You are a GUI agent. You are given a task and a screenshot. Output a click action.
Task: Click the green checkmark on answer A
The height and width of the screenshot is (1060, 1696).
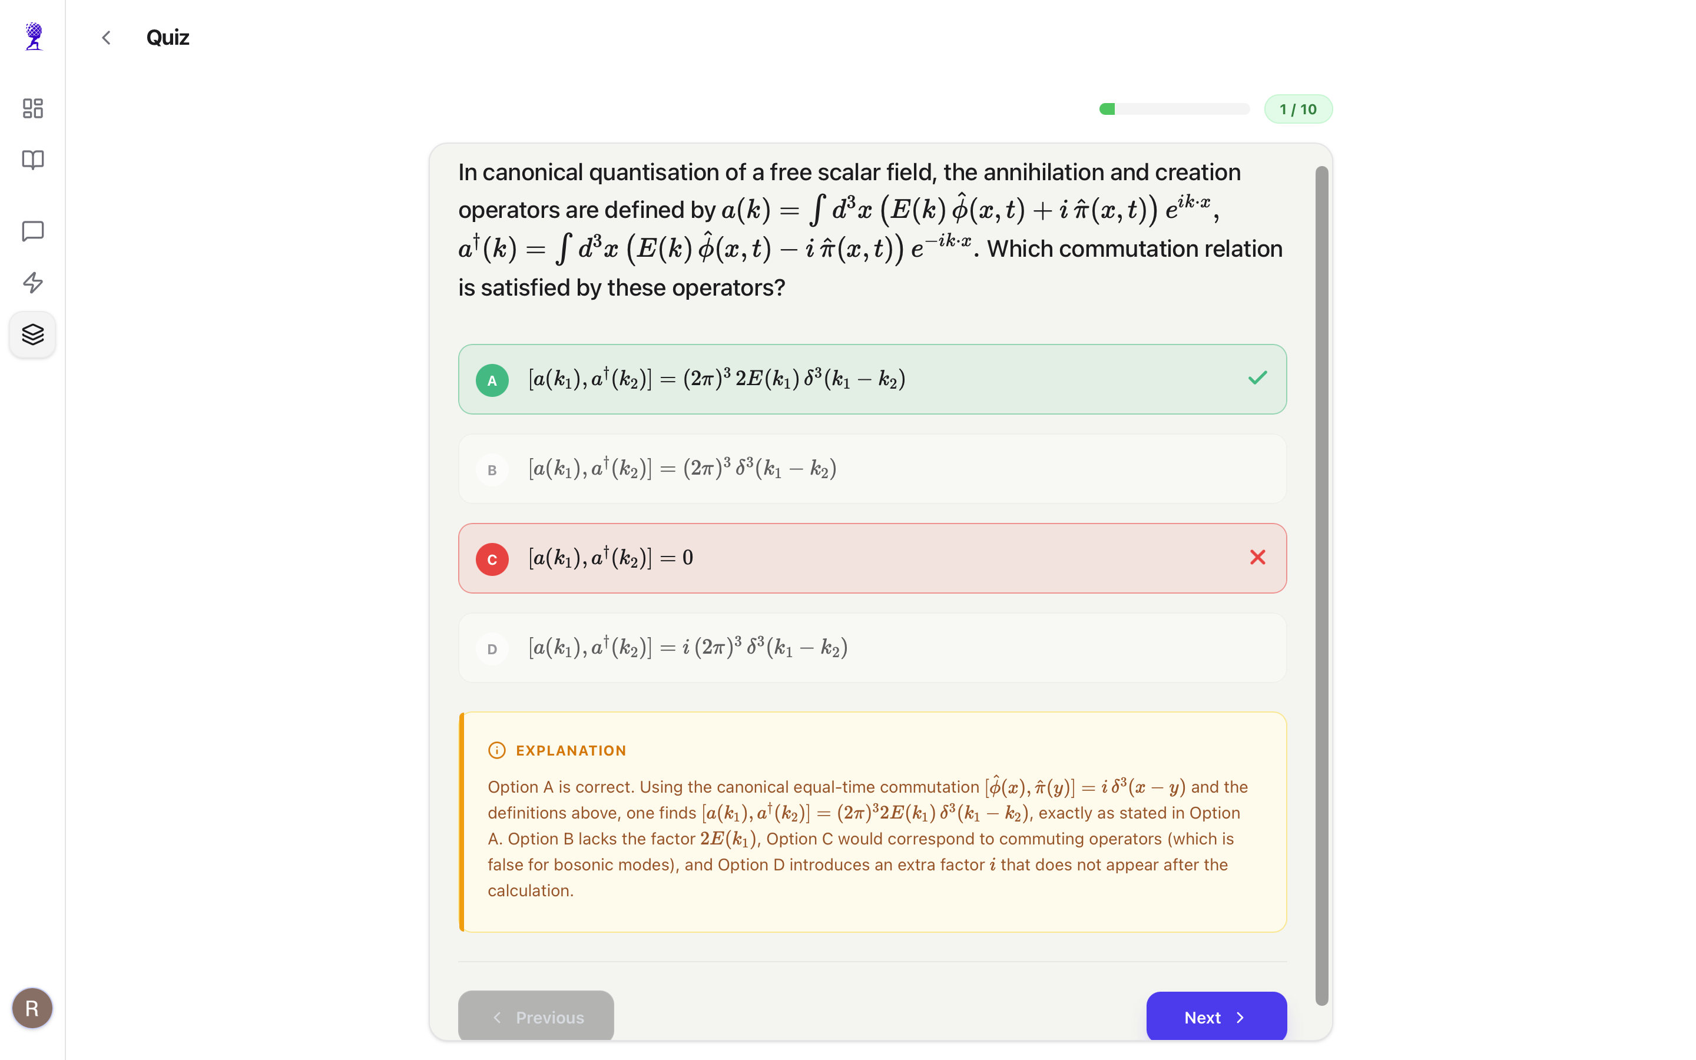coord(1257,378)
